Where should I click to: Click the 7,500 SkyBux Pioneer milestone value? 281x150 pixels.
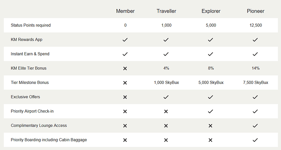[256, 82]
